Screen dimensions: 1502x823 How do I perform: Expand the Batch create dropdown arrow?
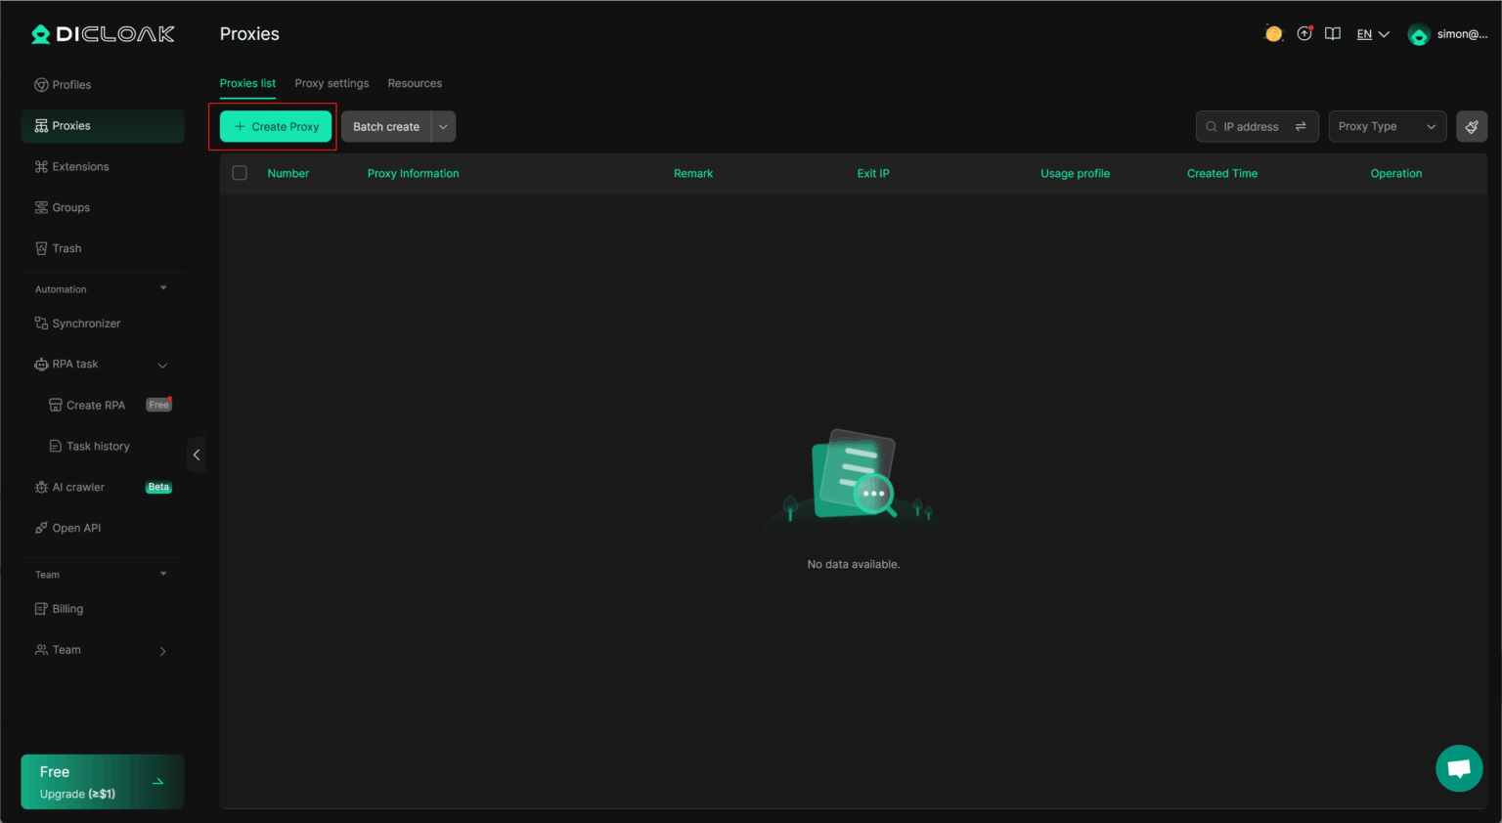(442, 126)
